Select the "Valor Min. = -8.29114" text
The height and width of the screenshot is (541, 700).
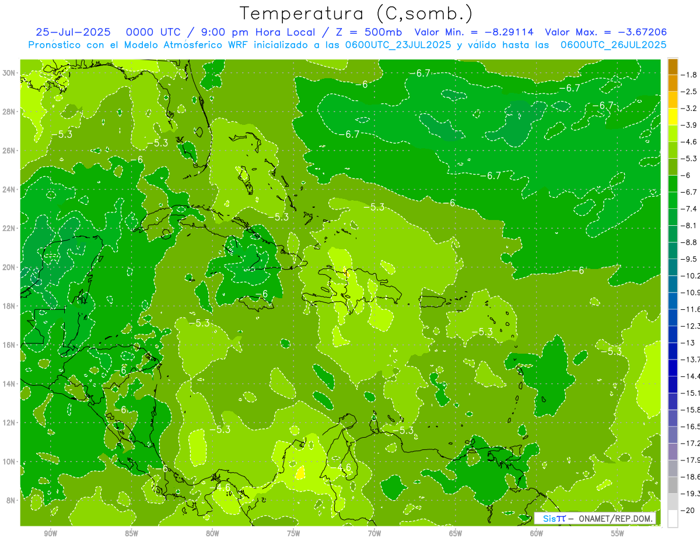pos(474,32)
